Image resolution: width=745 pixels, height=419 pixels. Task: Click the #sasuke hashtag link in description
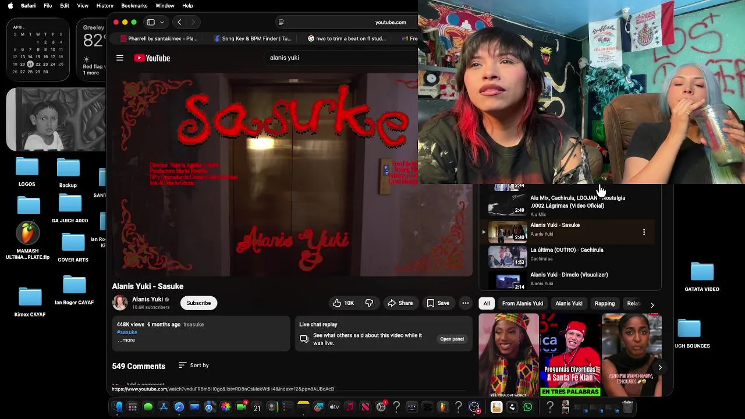point(127,332)
